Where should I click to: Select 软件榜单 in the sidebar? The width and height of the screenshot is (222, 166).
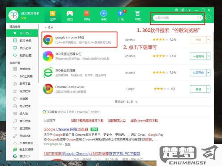pyautogui.click(x=22, y=41)
